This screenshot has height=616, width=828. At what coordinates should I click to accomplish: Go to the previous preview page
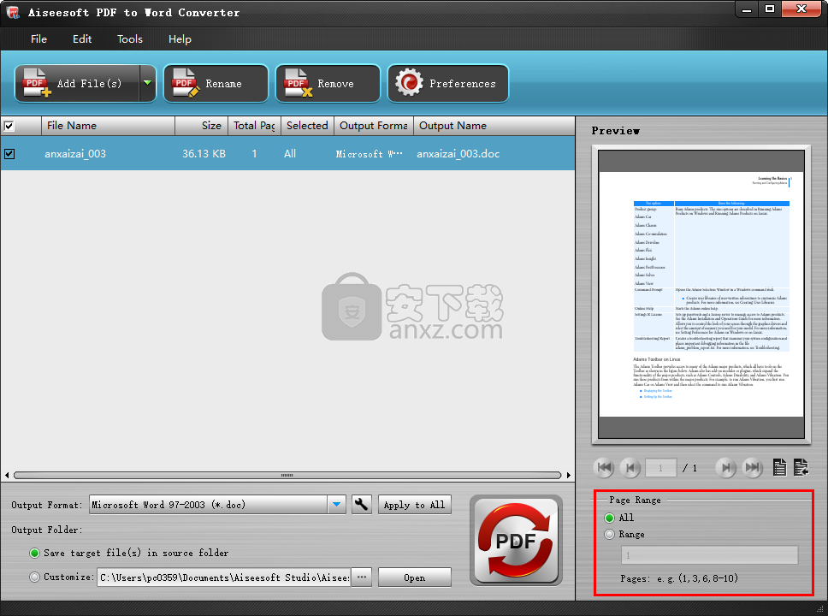[630, 467]
